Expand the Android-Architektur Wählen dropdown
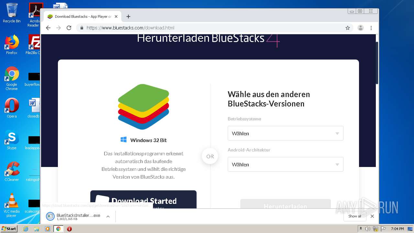414x233 pixels. 285,164
